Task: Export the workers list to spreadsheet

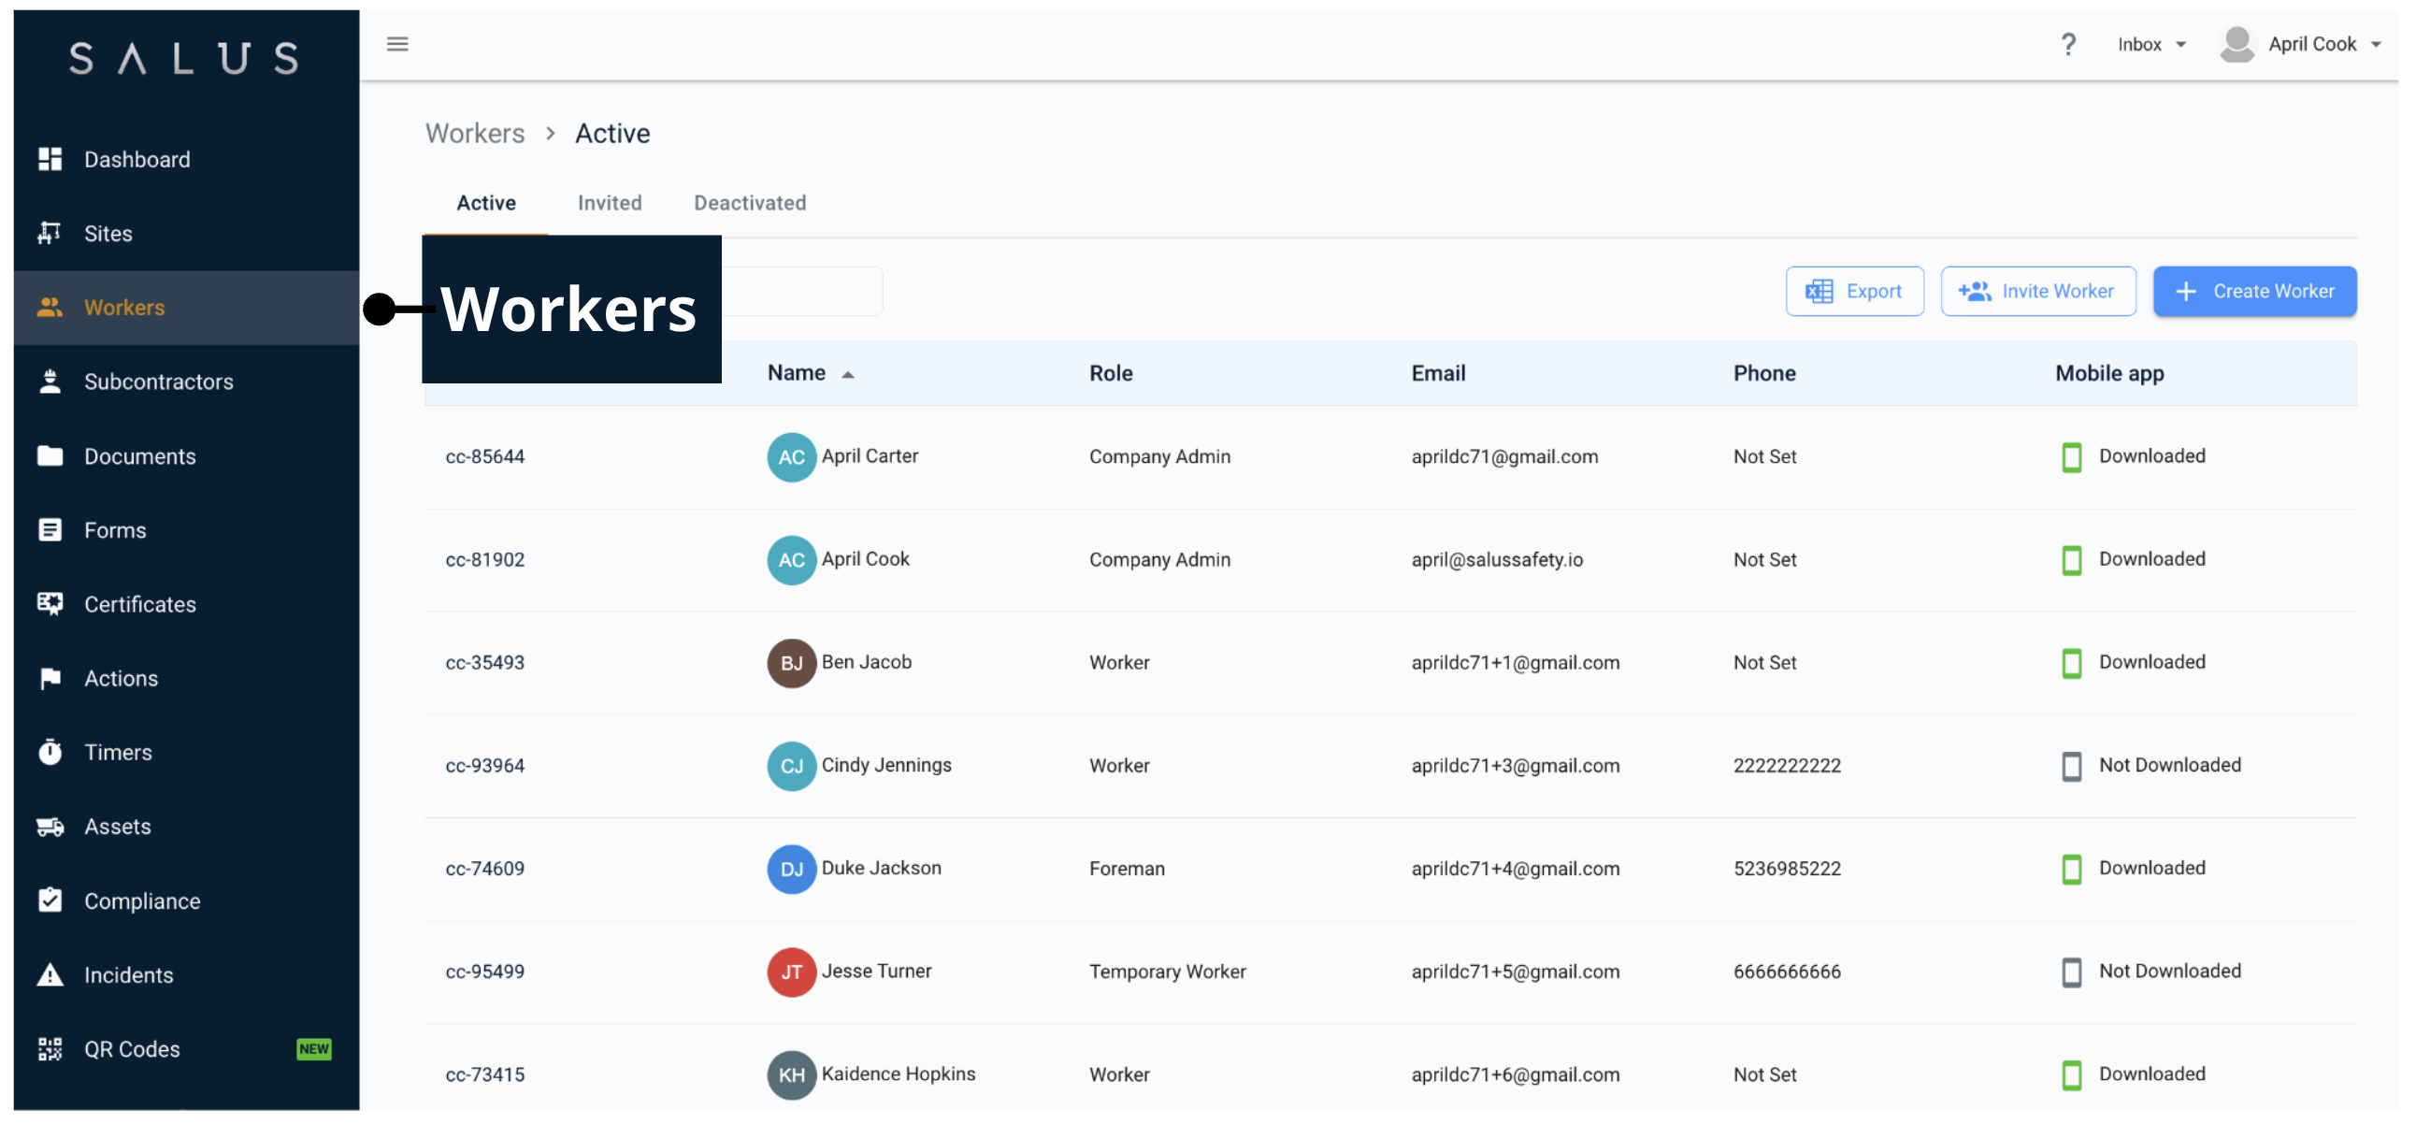Action: pos(1853,291)
